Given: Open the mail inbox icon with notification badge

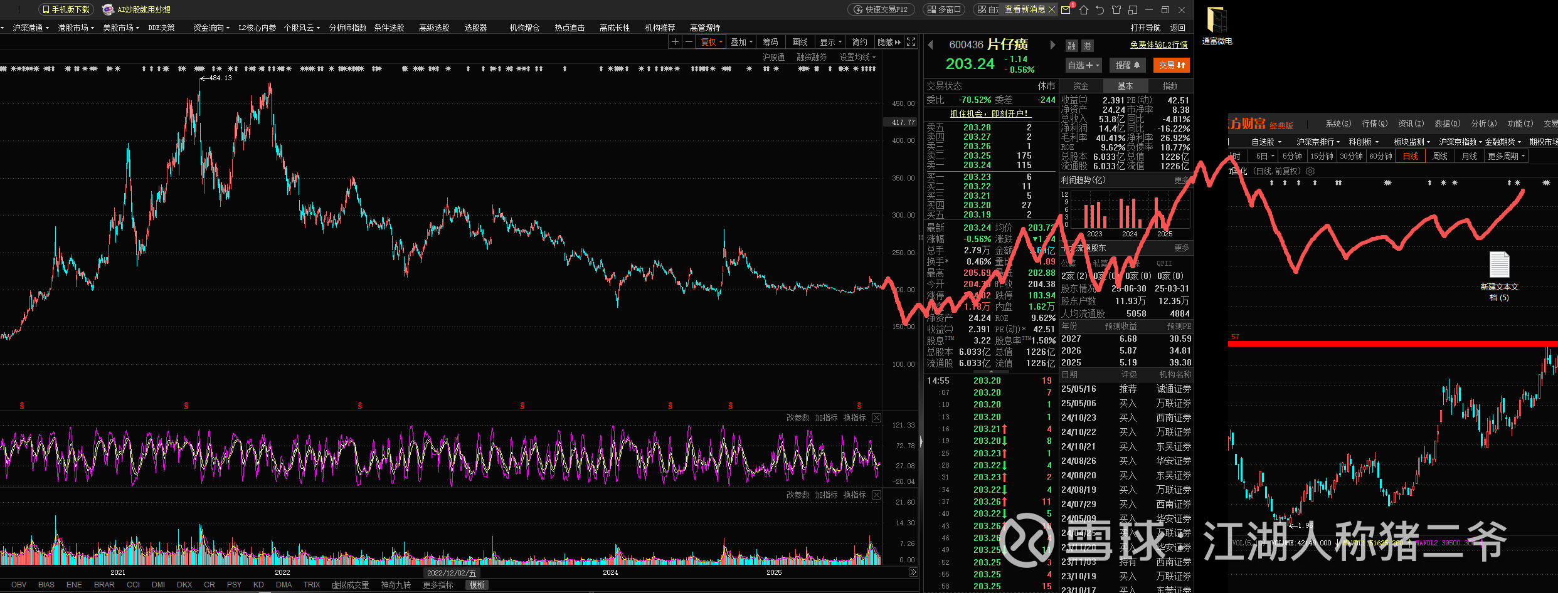Looking at the screenshot, I should click(x=1066, y=9).
